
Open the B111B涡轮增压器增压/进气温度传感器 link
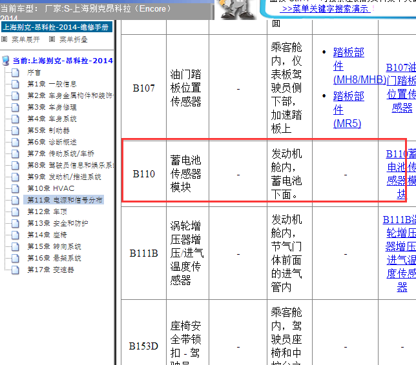pos(399,253)
